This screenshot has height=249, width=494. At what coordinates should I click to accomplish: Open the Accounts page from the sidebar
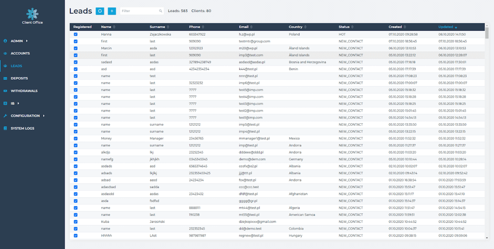pos(20,53)
